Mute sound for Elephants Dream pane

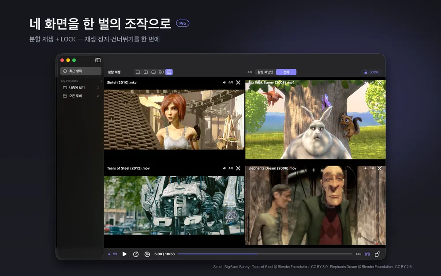point(369,168)
